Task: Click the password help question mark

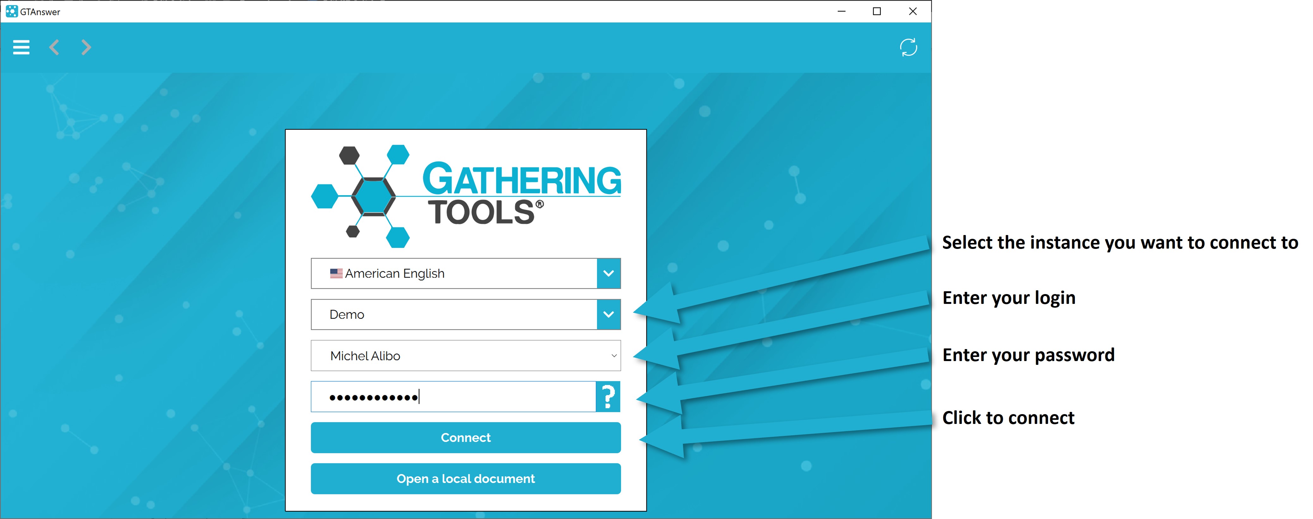Action: tap(608, 396)
